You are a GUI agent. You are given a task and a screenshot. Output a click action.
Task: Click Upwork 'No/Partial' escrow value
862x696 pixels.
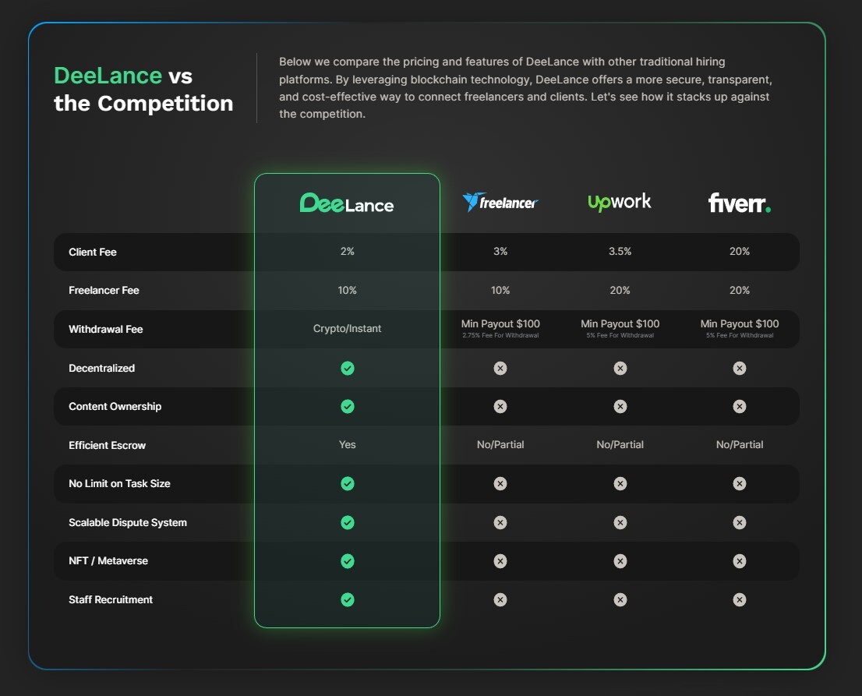coord(620,445)
